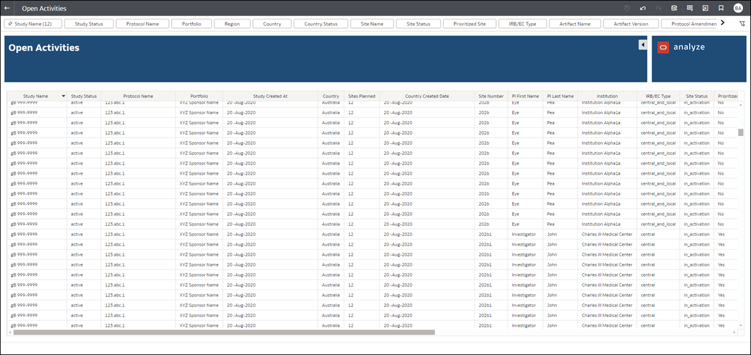Image resolution: width=751 pixels, height=355 pixels.
Task: Open the Portfolio filter
Action: coord(191,24)
